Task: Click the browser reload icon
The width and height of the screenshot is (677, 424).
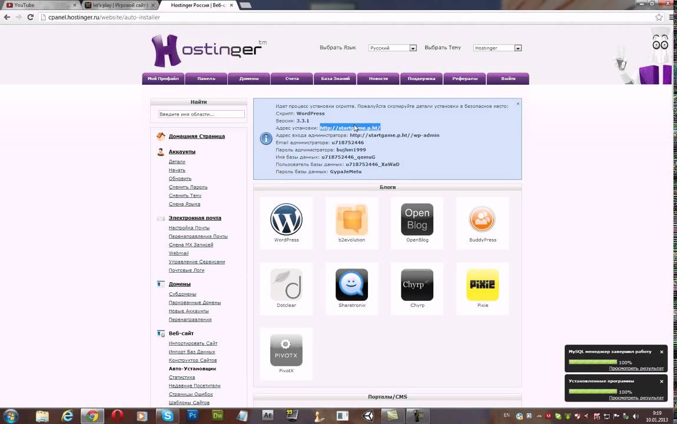Action: click(x=30, y=17)
